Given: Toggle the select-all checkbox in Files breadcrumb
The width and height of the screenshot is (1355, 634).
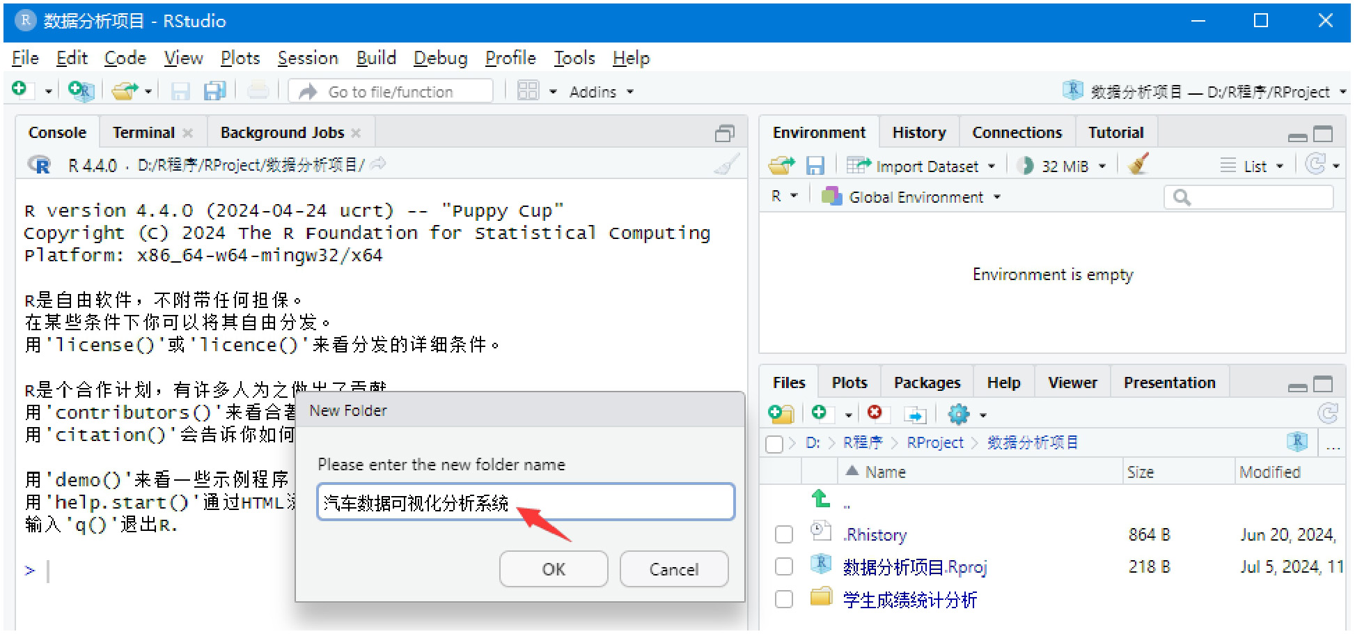Looking at the screenshot, I should click(774, 444).
